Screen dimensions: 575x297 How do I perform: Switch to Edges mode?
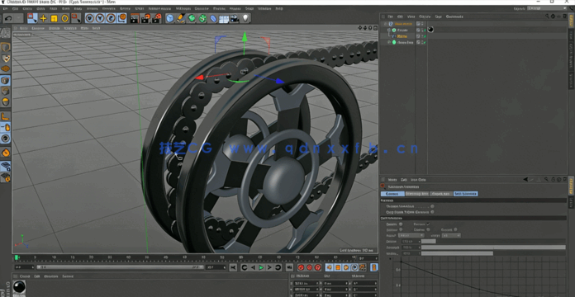tap(5, 92)
